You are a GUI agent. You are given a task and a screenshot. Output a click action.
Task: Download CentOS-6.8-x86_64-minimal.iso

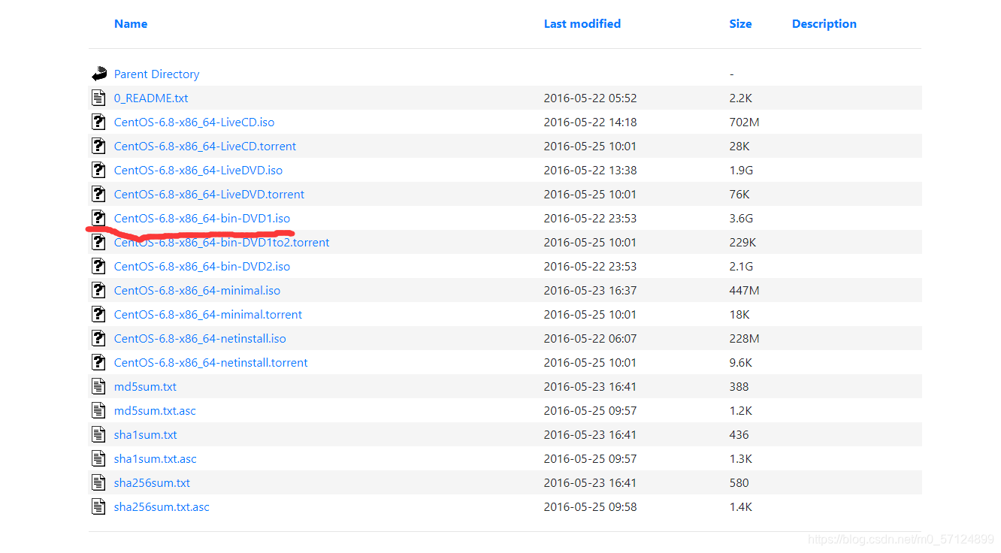198,291
